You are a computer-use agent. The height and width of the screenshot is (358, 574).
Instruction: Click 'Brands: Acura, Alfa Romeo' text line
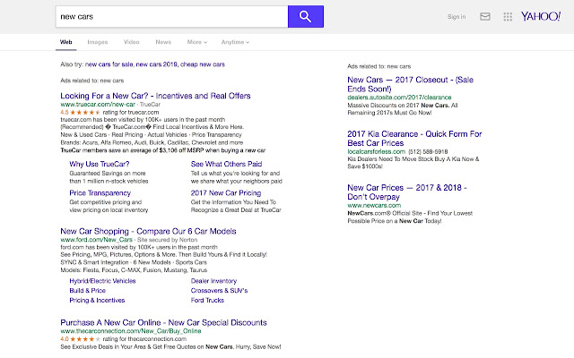coord(152,142)
